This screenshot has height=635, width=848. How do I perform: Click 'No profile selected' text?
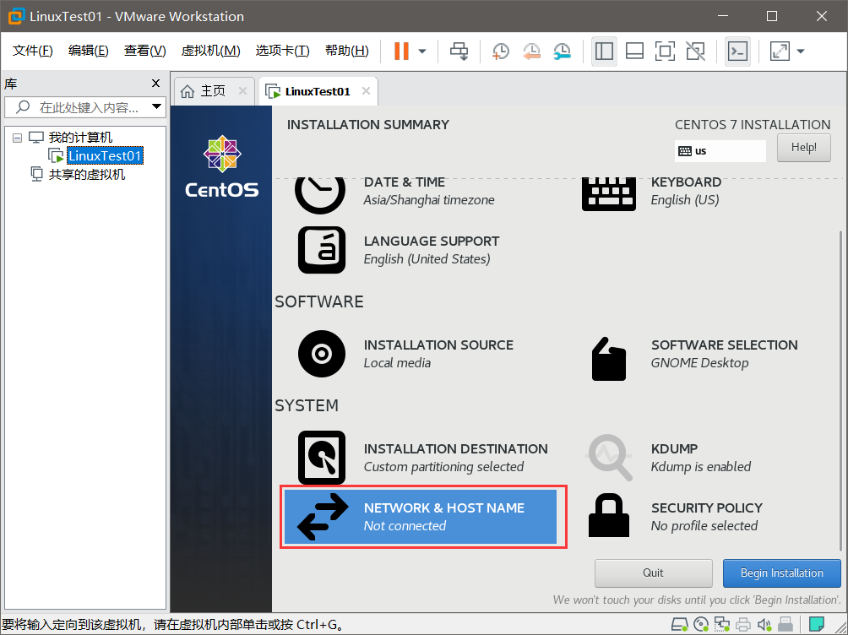point(704,526)
